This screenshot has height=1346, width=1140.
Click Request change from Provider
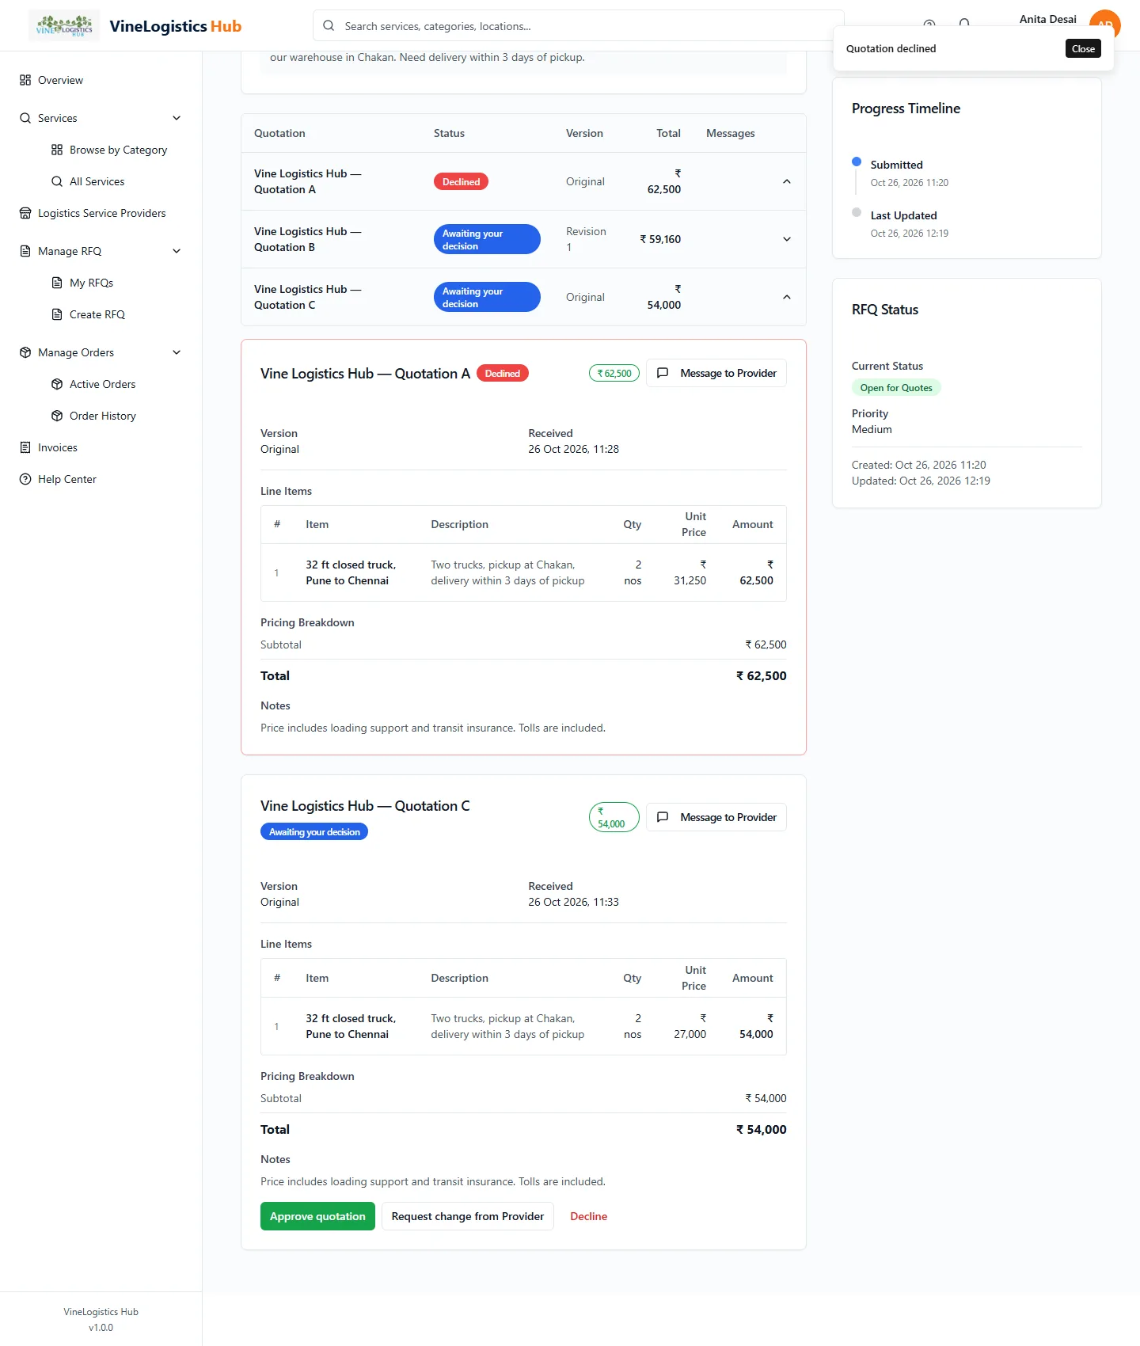point(468,1216)
